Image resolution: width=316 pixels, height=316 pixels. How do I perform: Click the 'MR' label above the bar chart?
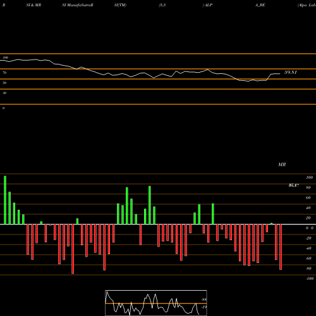point(282,164)
